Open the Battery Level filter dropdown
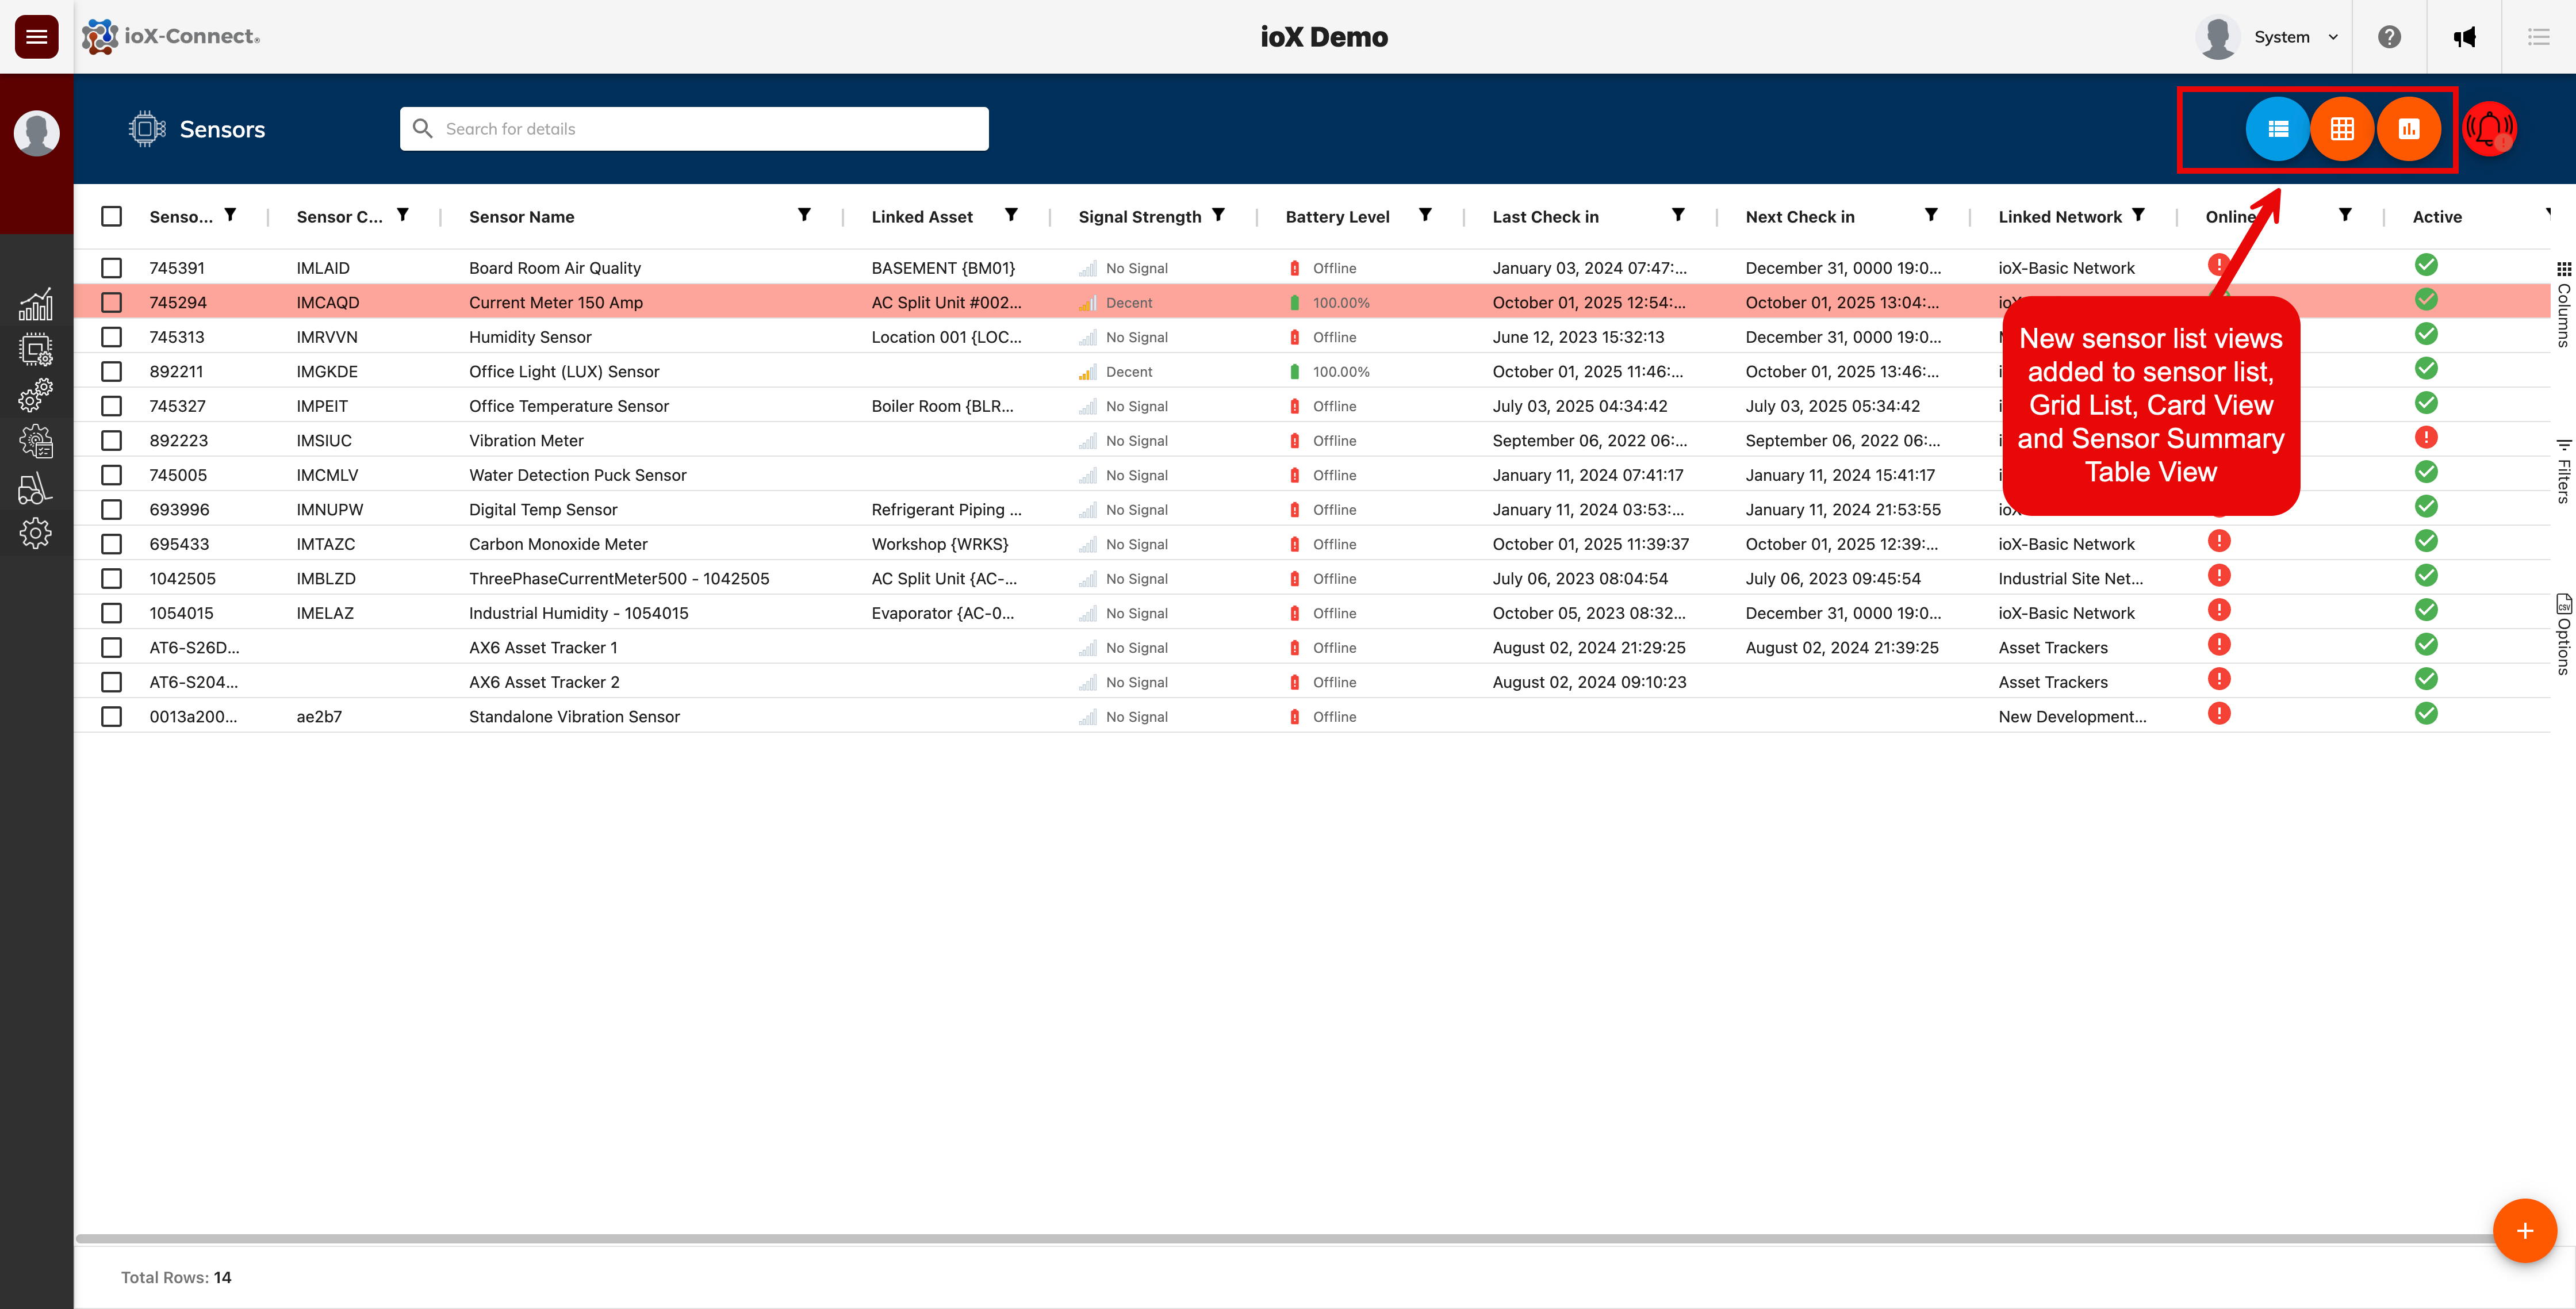Viewport: 2576px width, 1309px height. click(1425, 215)
